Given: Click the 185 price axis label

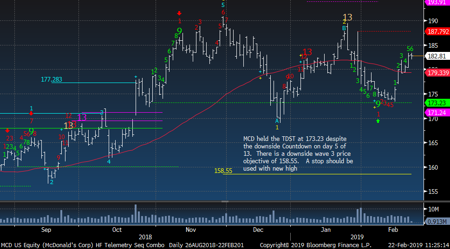Looking at the screenshot, I should [433, 45].
